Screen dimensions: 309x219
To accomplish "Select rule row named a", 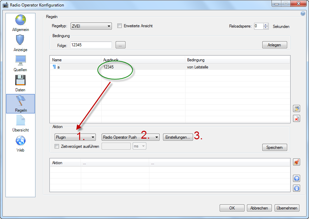I will point(170,67).
